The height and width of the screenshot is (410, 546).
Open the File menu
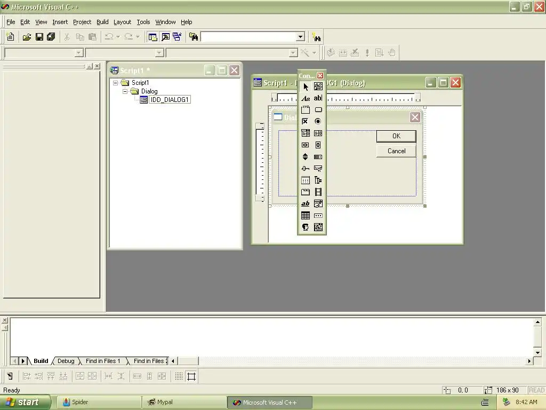11,22
